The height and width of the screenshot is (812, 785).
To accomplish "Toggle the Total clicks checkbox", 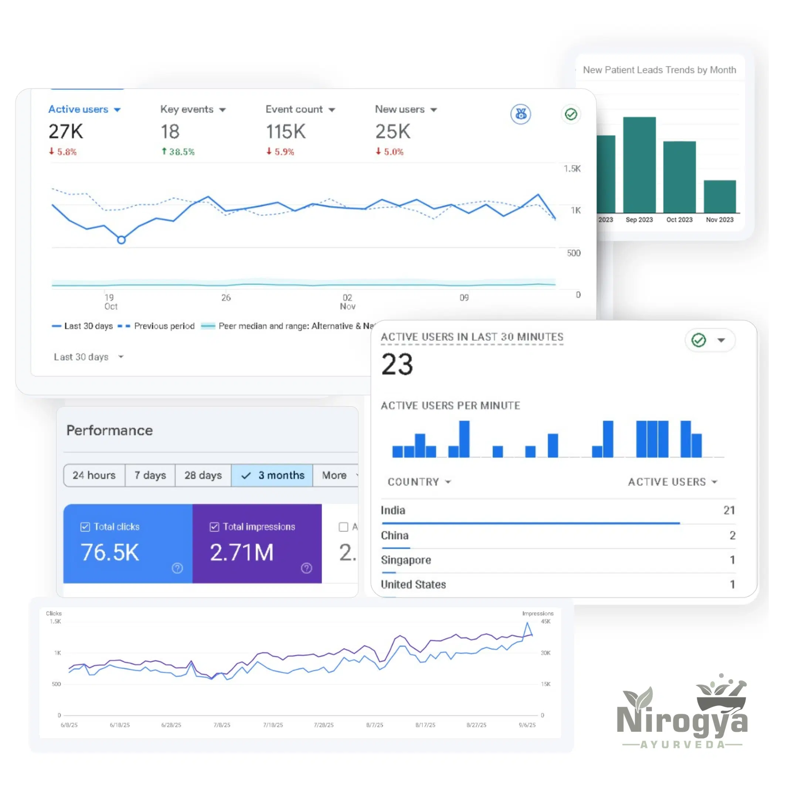I will tap(85, 527).
